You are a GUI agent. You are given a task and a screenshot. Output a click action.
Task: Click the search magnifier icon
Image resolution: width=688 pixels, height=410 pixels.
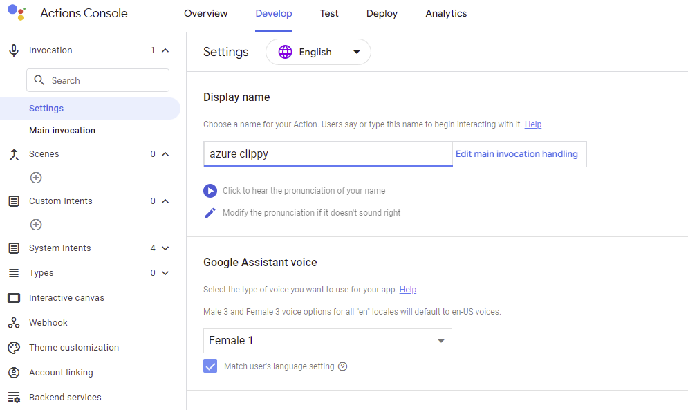[39, 80]
